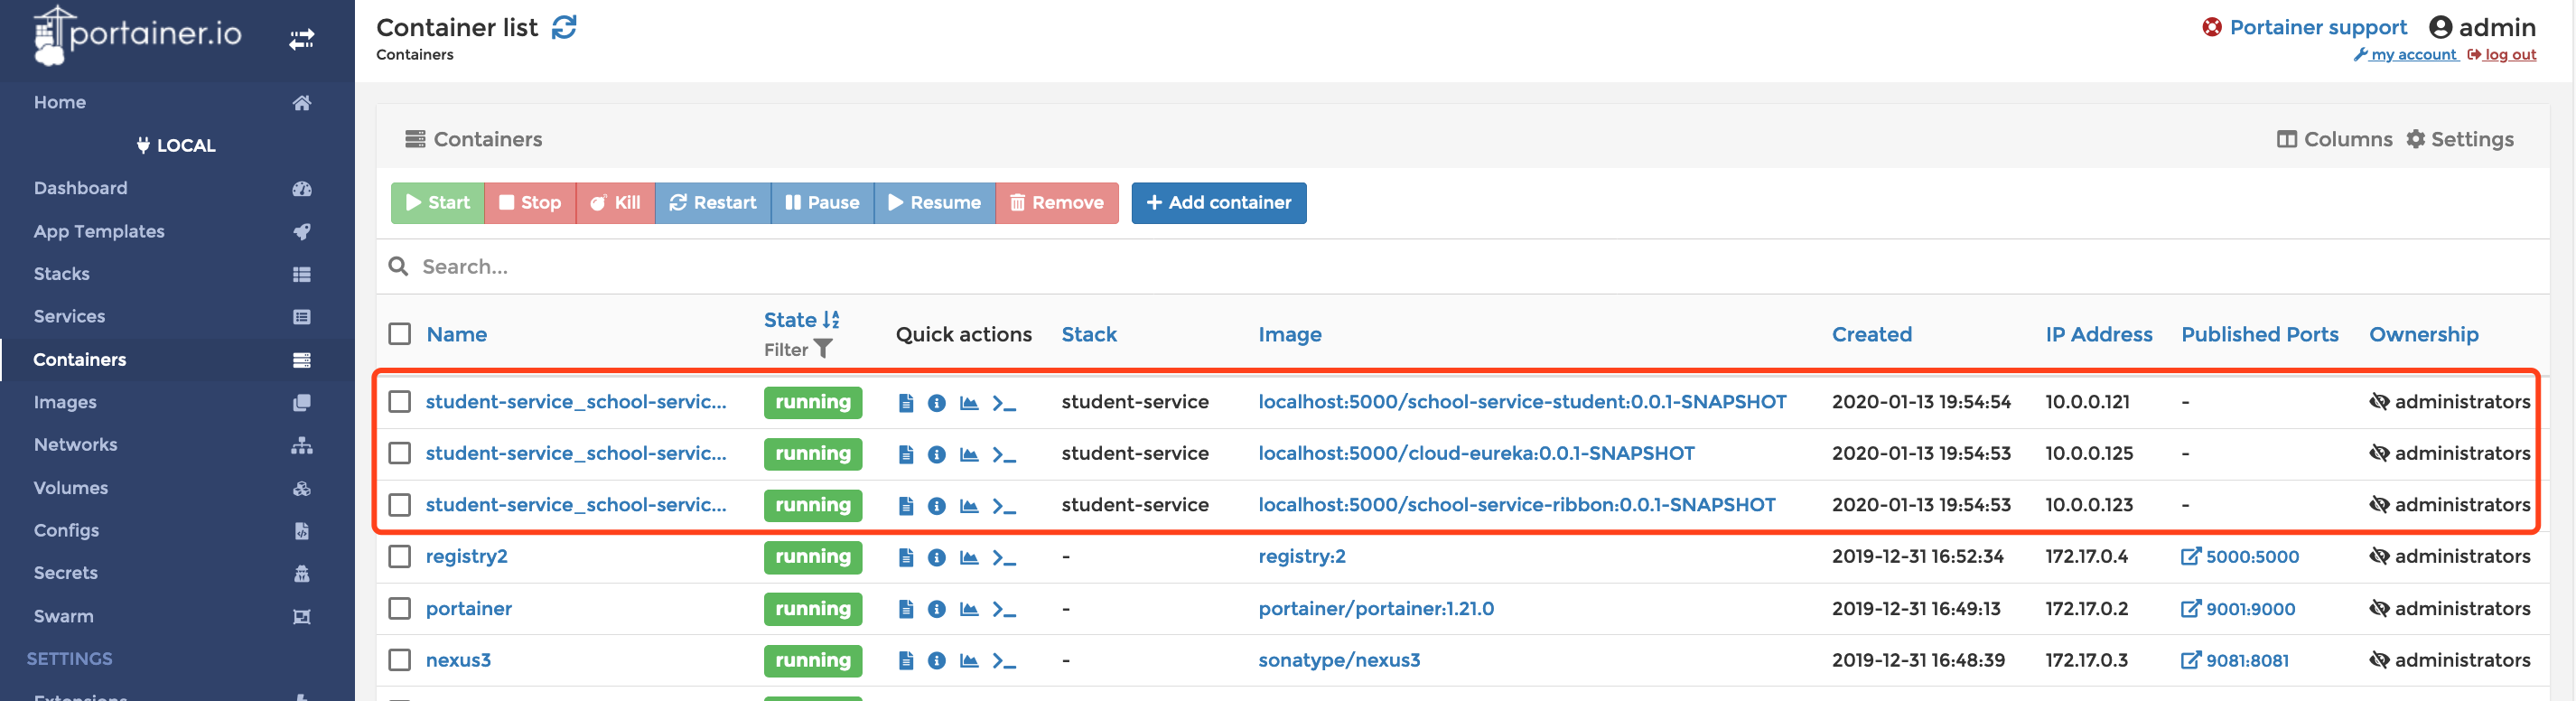This screenshot has width=2576, height=701.
Task: Click the Kill button
Action: click(616, 203)
